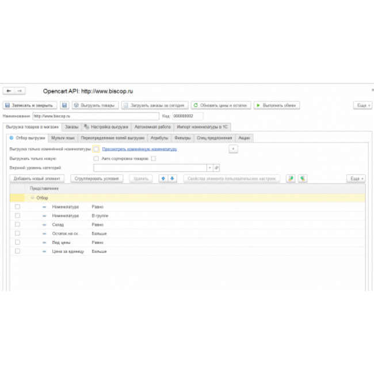Click the second green settings icon

pyautogui.click(x=302, y=178)
